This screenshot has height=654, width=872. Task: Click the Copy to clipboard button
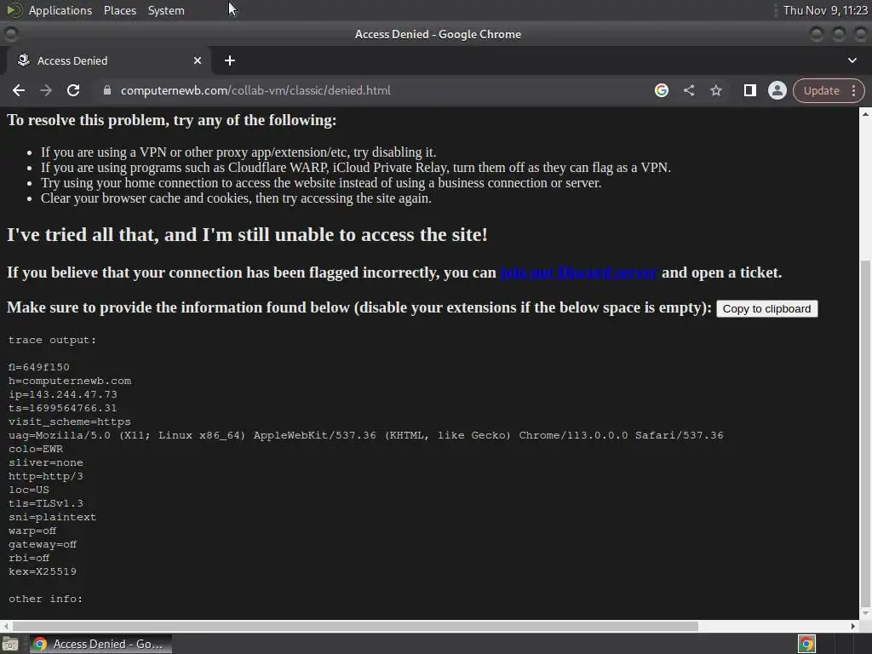click(x=767, y=308)
